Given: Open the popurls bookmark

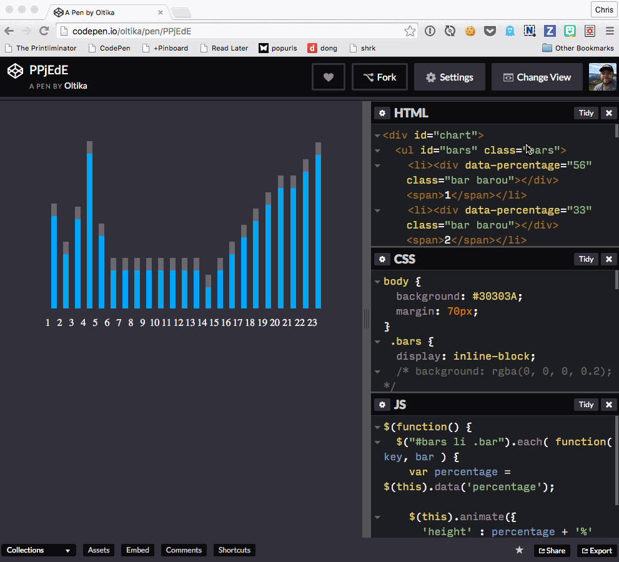Looking at the screenshot, I should point(278,48).
